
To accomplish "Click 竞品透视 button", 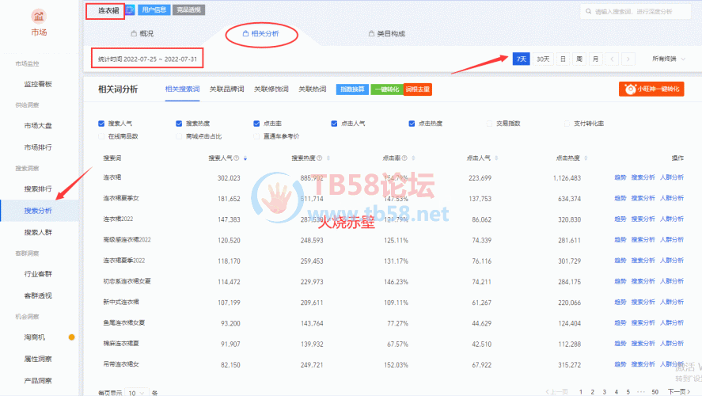I will [188, 10].
